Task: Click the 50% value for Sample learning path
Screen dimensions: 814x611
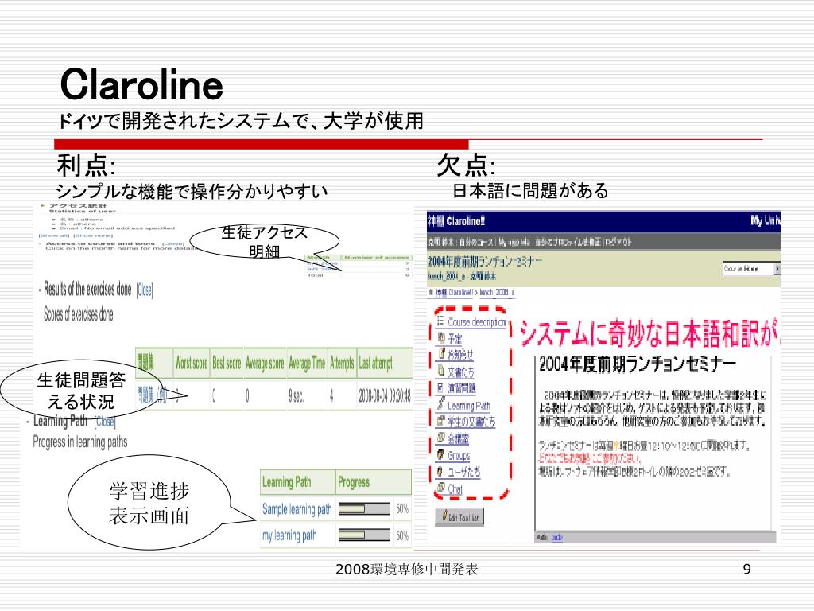Action: (401, 508)
